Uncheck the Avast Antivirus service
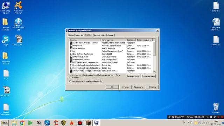This screenshot has width=224, height=126. (71, 48)
